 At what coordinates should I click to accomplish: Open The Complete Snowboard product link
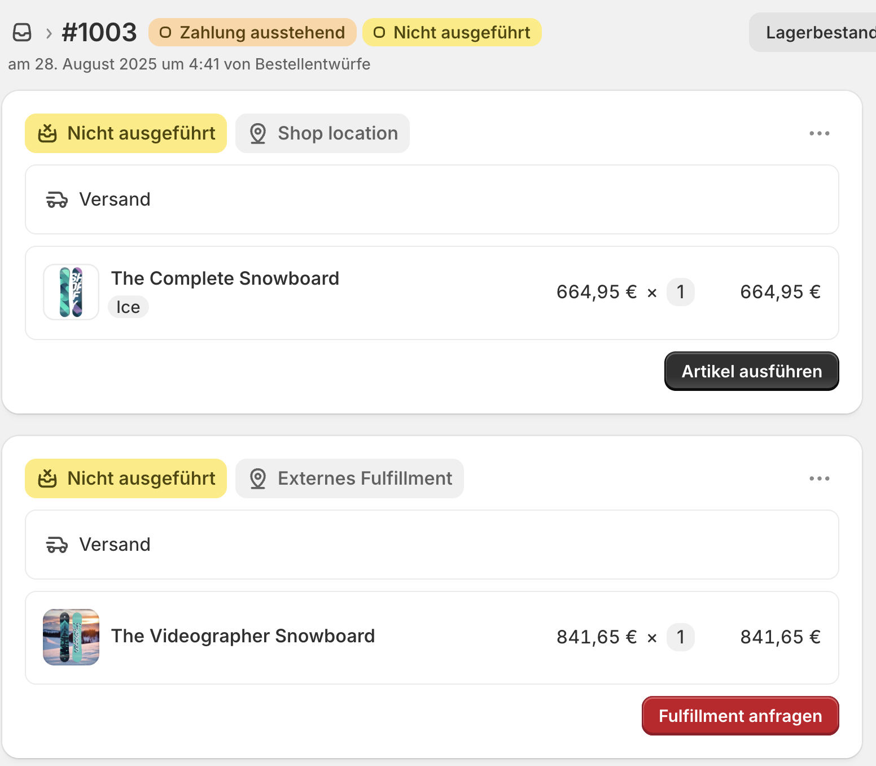click(x=225, y=278)
